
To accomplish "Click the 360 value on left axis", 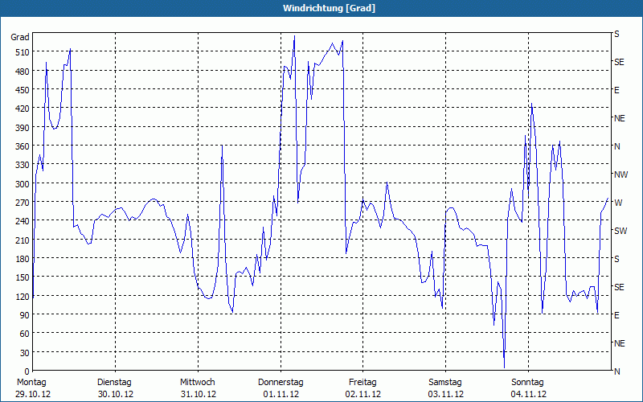I will [x=23, y=146].
